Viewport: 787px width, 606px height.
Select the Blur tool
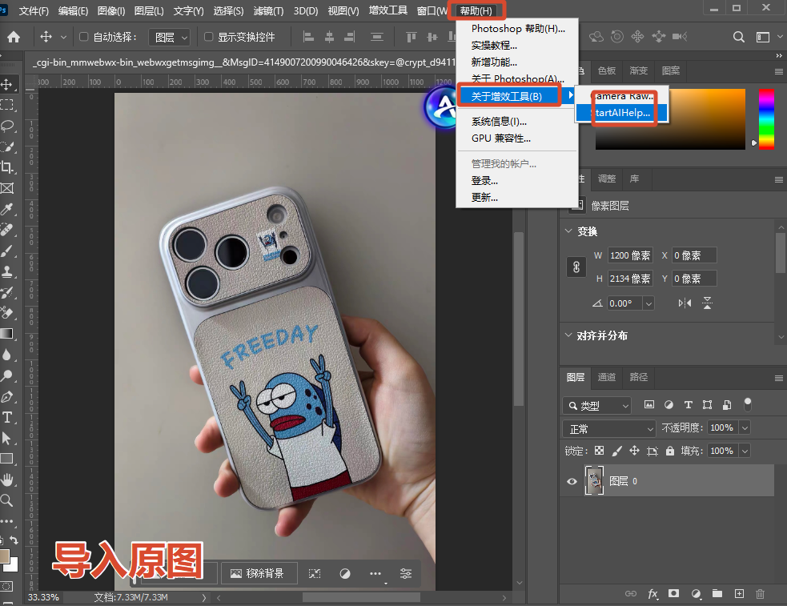coord(7,355)
